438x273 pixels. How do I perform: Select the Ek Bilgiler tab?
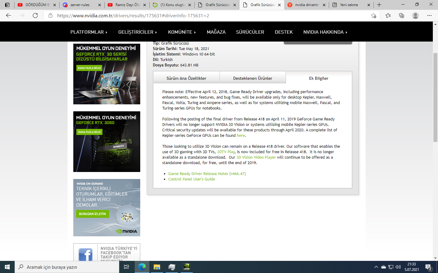pyautogui.click(x=319, y=78)
